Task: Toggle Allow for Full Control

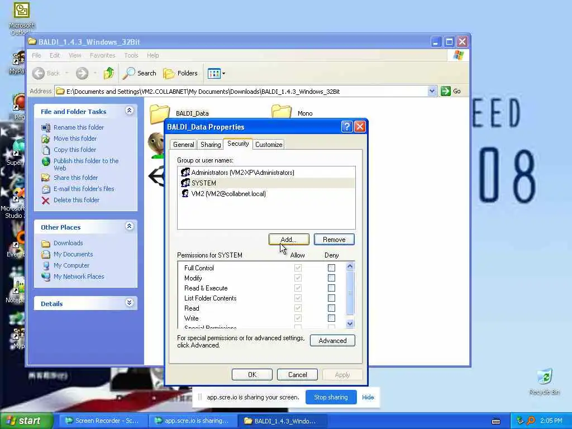Action: [x=298, y=268]
